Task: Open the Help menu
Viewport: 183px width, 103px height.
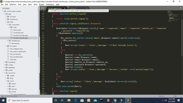Action: 58,5
